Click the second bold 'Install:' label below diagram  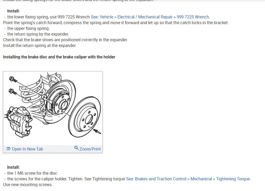(13, 167)
